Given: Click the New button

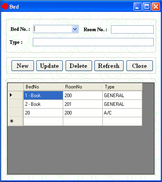Looking at the screenshot, I should (x=23, y=66).
